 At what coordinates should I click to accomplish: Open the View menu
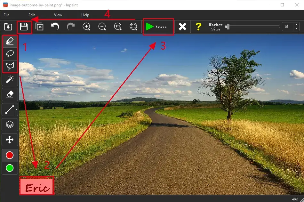(58, 15)
